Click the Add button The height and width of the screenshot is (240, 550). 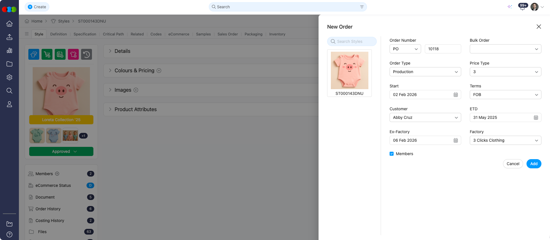point(534,164)
